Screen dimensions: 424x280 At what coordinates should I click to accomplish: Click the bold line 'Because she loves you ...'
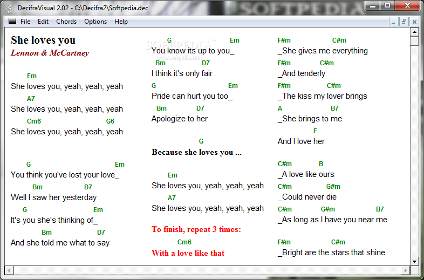[x=196, y=152]
